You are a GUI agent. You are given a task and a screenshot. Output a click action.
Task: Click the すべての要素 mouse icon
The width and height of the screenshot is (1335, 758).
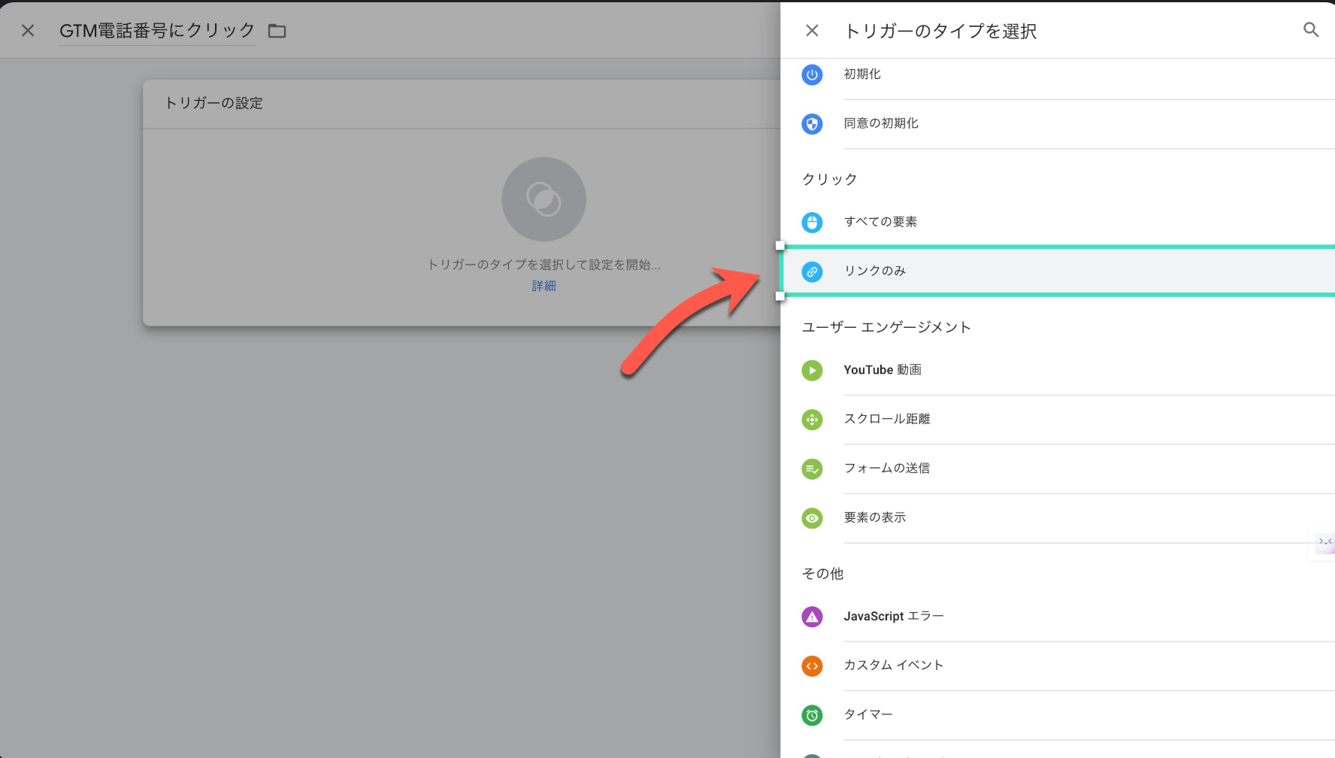coord(812,223)
